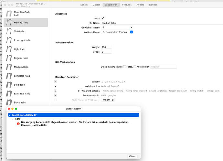Collapse the Core group in Export Result

click(13, 119)
